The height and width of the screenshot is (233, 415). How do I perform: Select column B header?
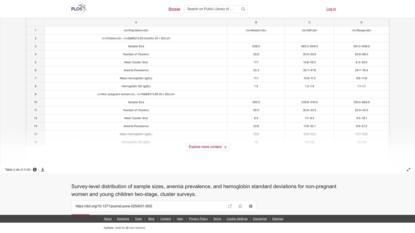click(256, 22)
